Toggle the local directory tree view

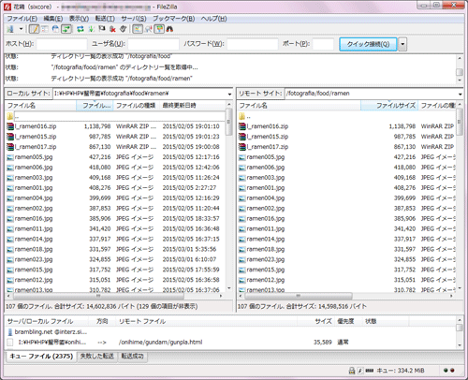(45, 29)
